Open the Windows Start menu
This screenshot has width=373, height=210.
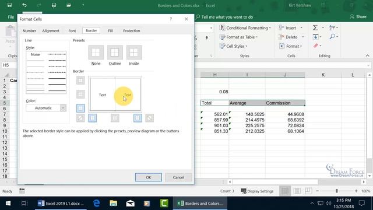click(8, 204)
